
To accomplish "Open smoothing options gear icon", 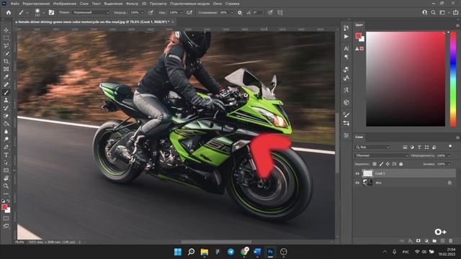I will pyautogui.click(x=240, y=13).
